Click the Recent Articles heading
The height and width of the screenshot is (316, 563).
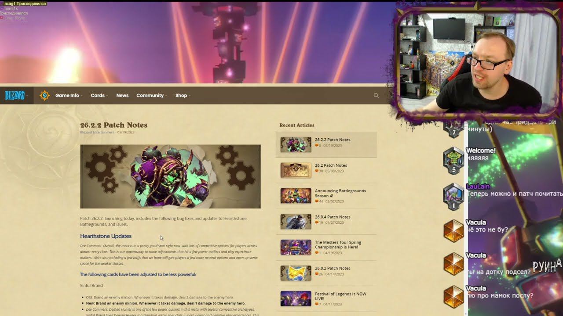pyautogui.click(x=297, y=125)
